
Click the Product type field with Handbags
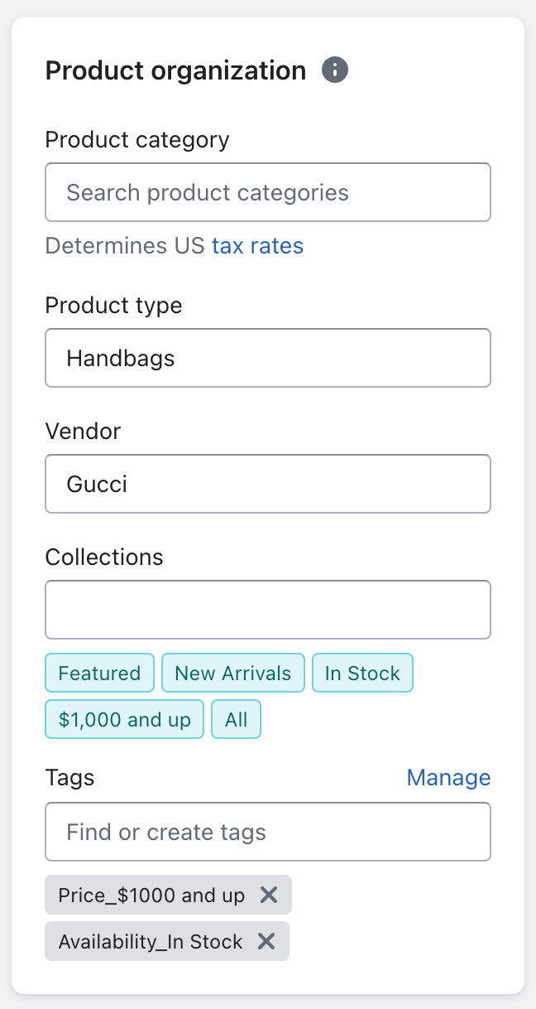(268, 358)
